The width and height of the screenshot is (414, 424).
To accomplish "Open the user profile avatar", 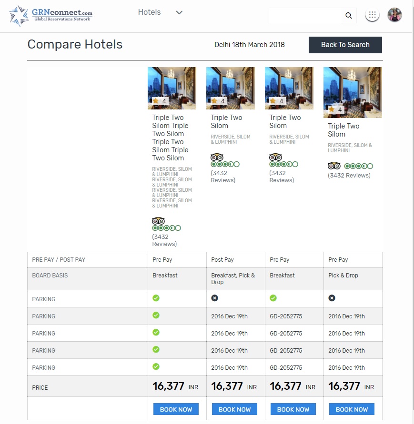I will point(394,15).
